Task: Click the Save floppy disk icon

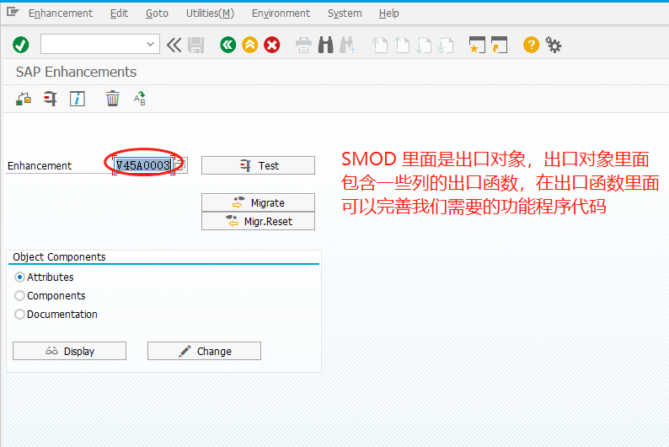Action: coord(196,45)
